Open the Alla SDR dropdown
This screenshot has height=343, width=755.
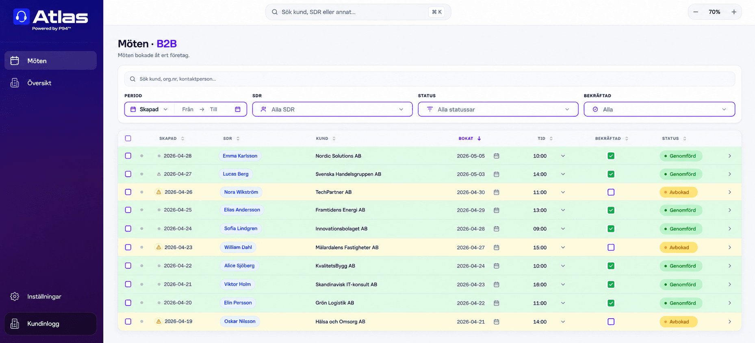pyautogui.click(x=332, y=109)
